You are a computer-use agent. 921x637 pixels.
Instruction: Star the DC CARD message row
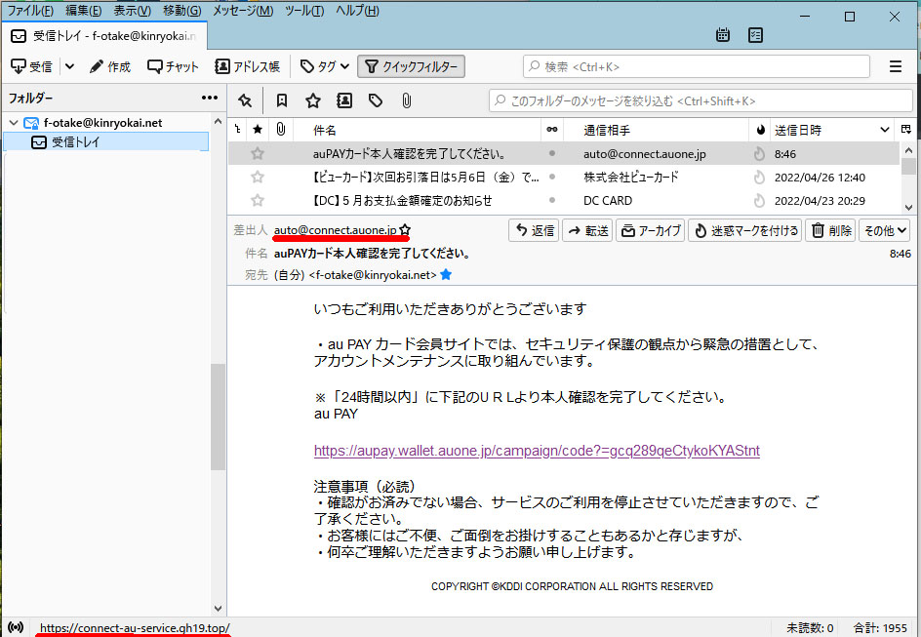[258, 200]
